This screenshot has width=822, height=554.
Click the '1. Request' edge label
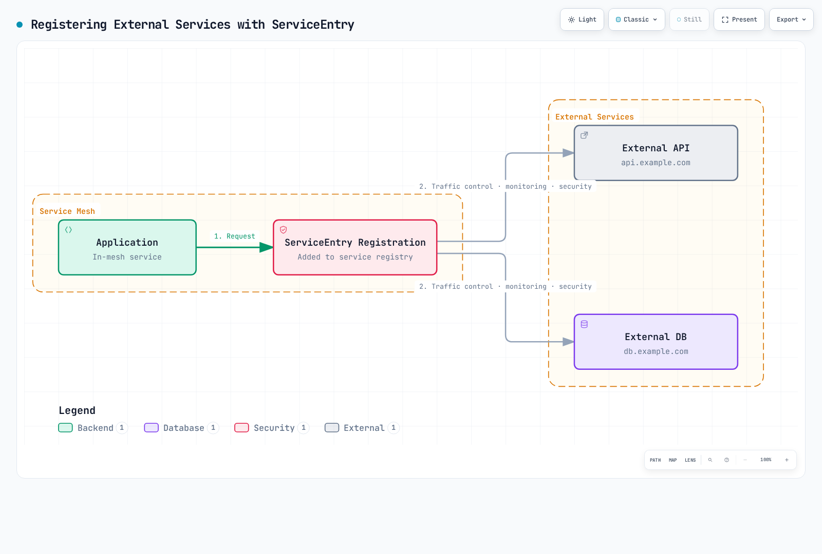tap(234, 236)
